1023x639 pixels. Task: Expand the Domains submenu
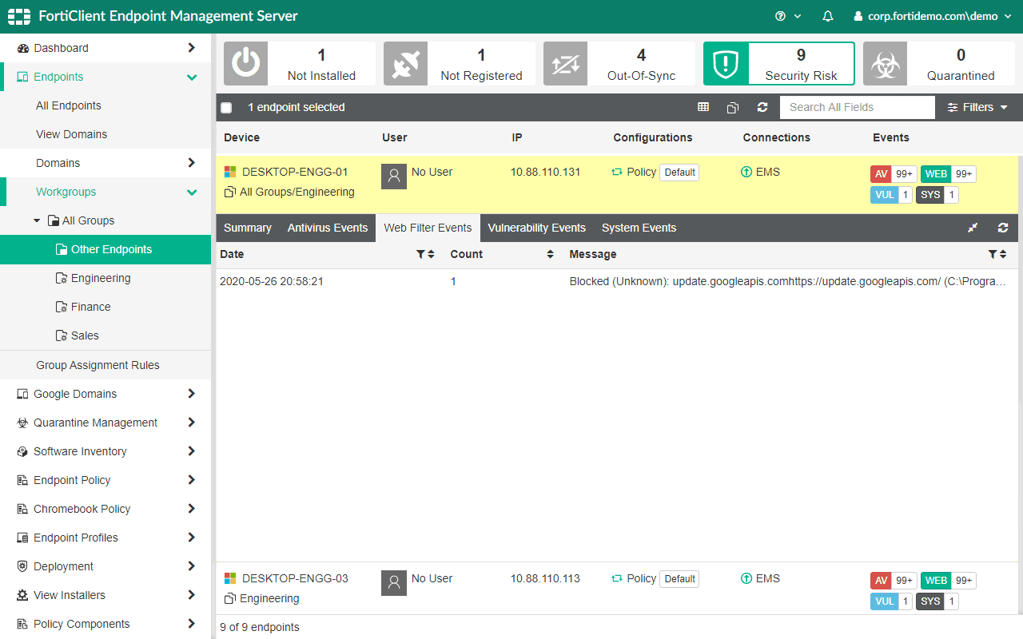coord(191,163)
